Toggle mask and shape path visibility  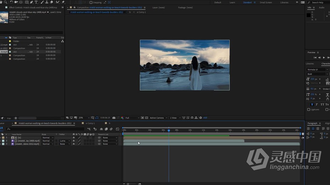(x=97, y=118)
